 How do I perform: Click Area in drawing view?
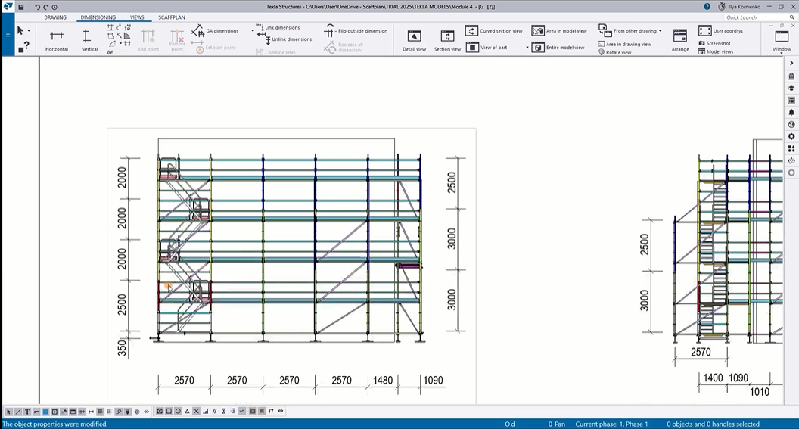(x=625, y=45)
